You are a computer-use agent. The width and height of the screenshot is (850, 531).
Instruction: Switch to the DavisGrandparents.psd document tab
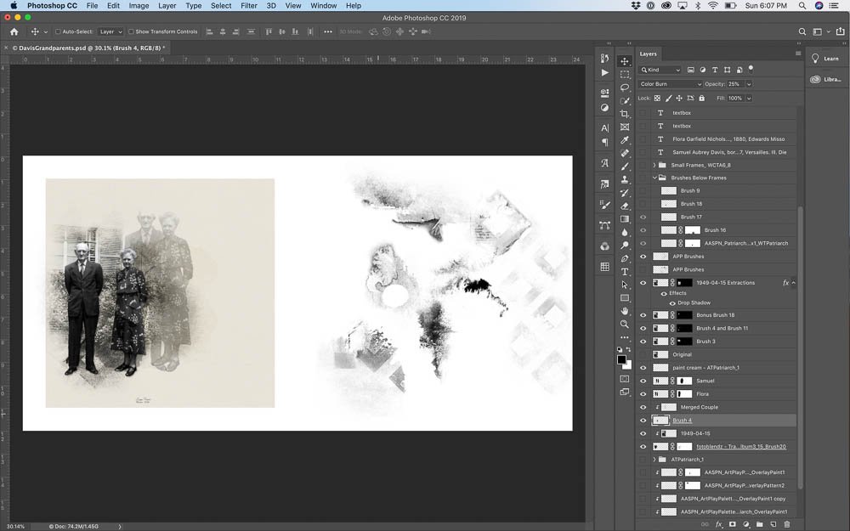88,48
